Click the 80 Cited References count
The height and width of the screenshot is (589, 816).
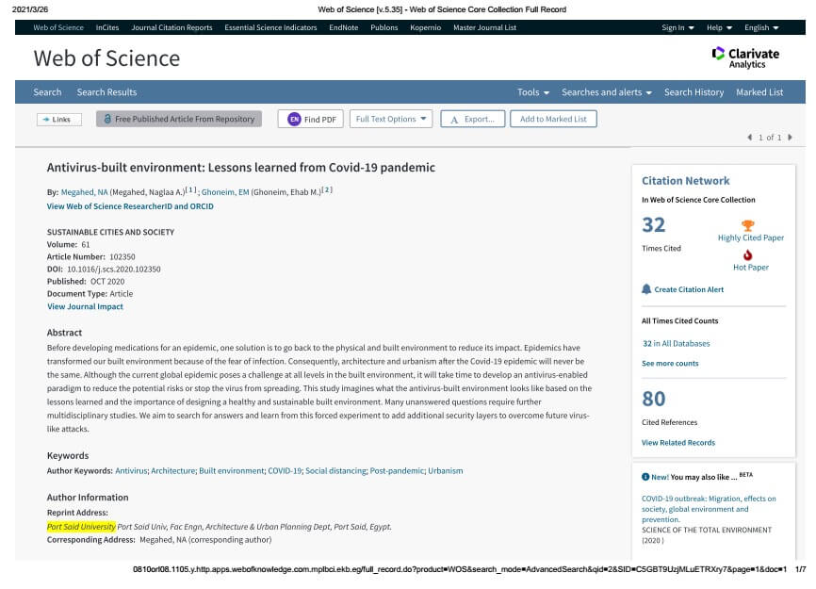coord(654,399)
